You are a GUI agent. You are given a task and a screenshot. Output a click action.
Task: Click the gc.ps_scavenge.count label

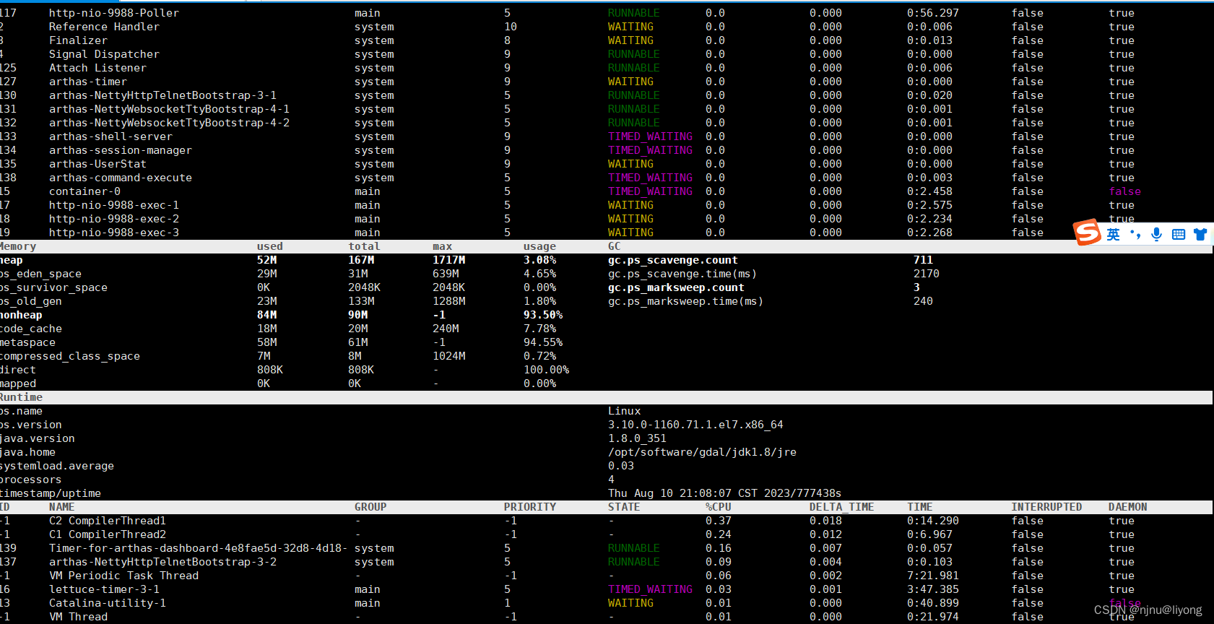tap(673, 260)
